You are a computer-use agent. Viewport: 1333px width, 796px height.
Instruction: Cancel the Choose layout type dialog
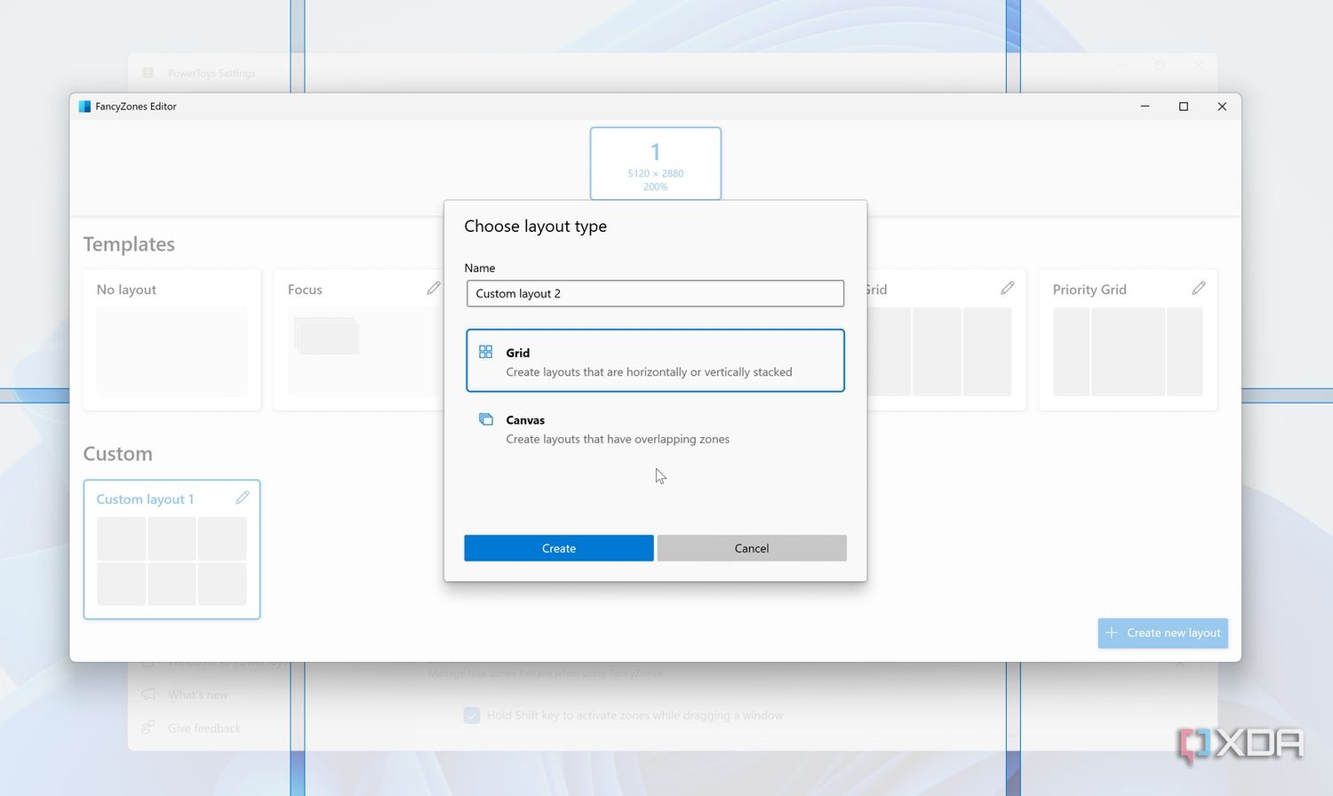(x=752, y=548)
